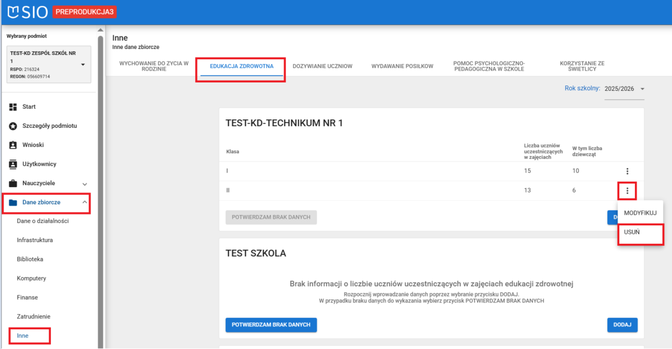Viewport: 672px width, 349px height.
Task: Click the Nauczyciele briefcase icon
Action: pyautogui.click(x=13, y=183)
